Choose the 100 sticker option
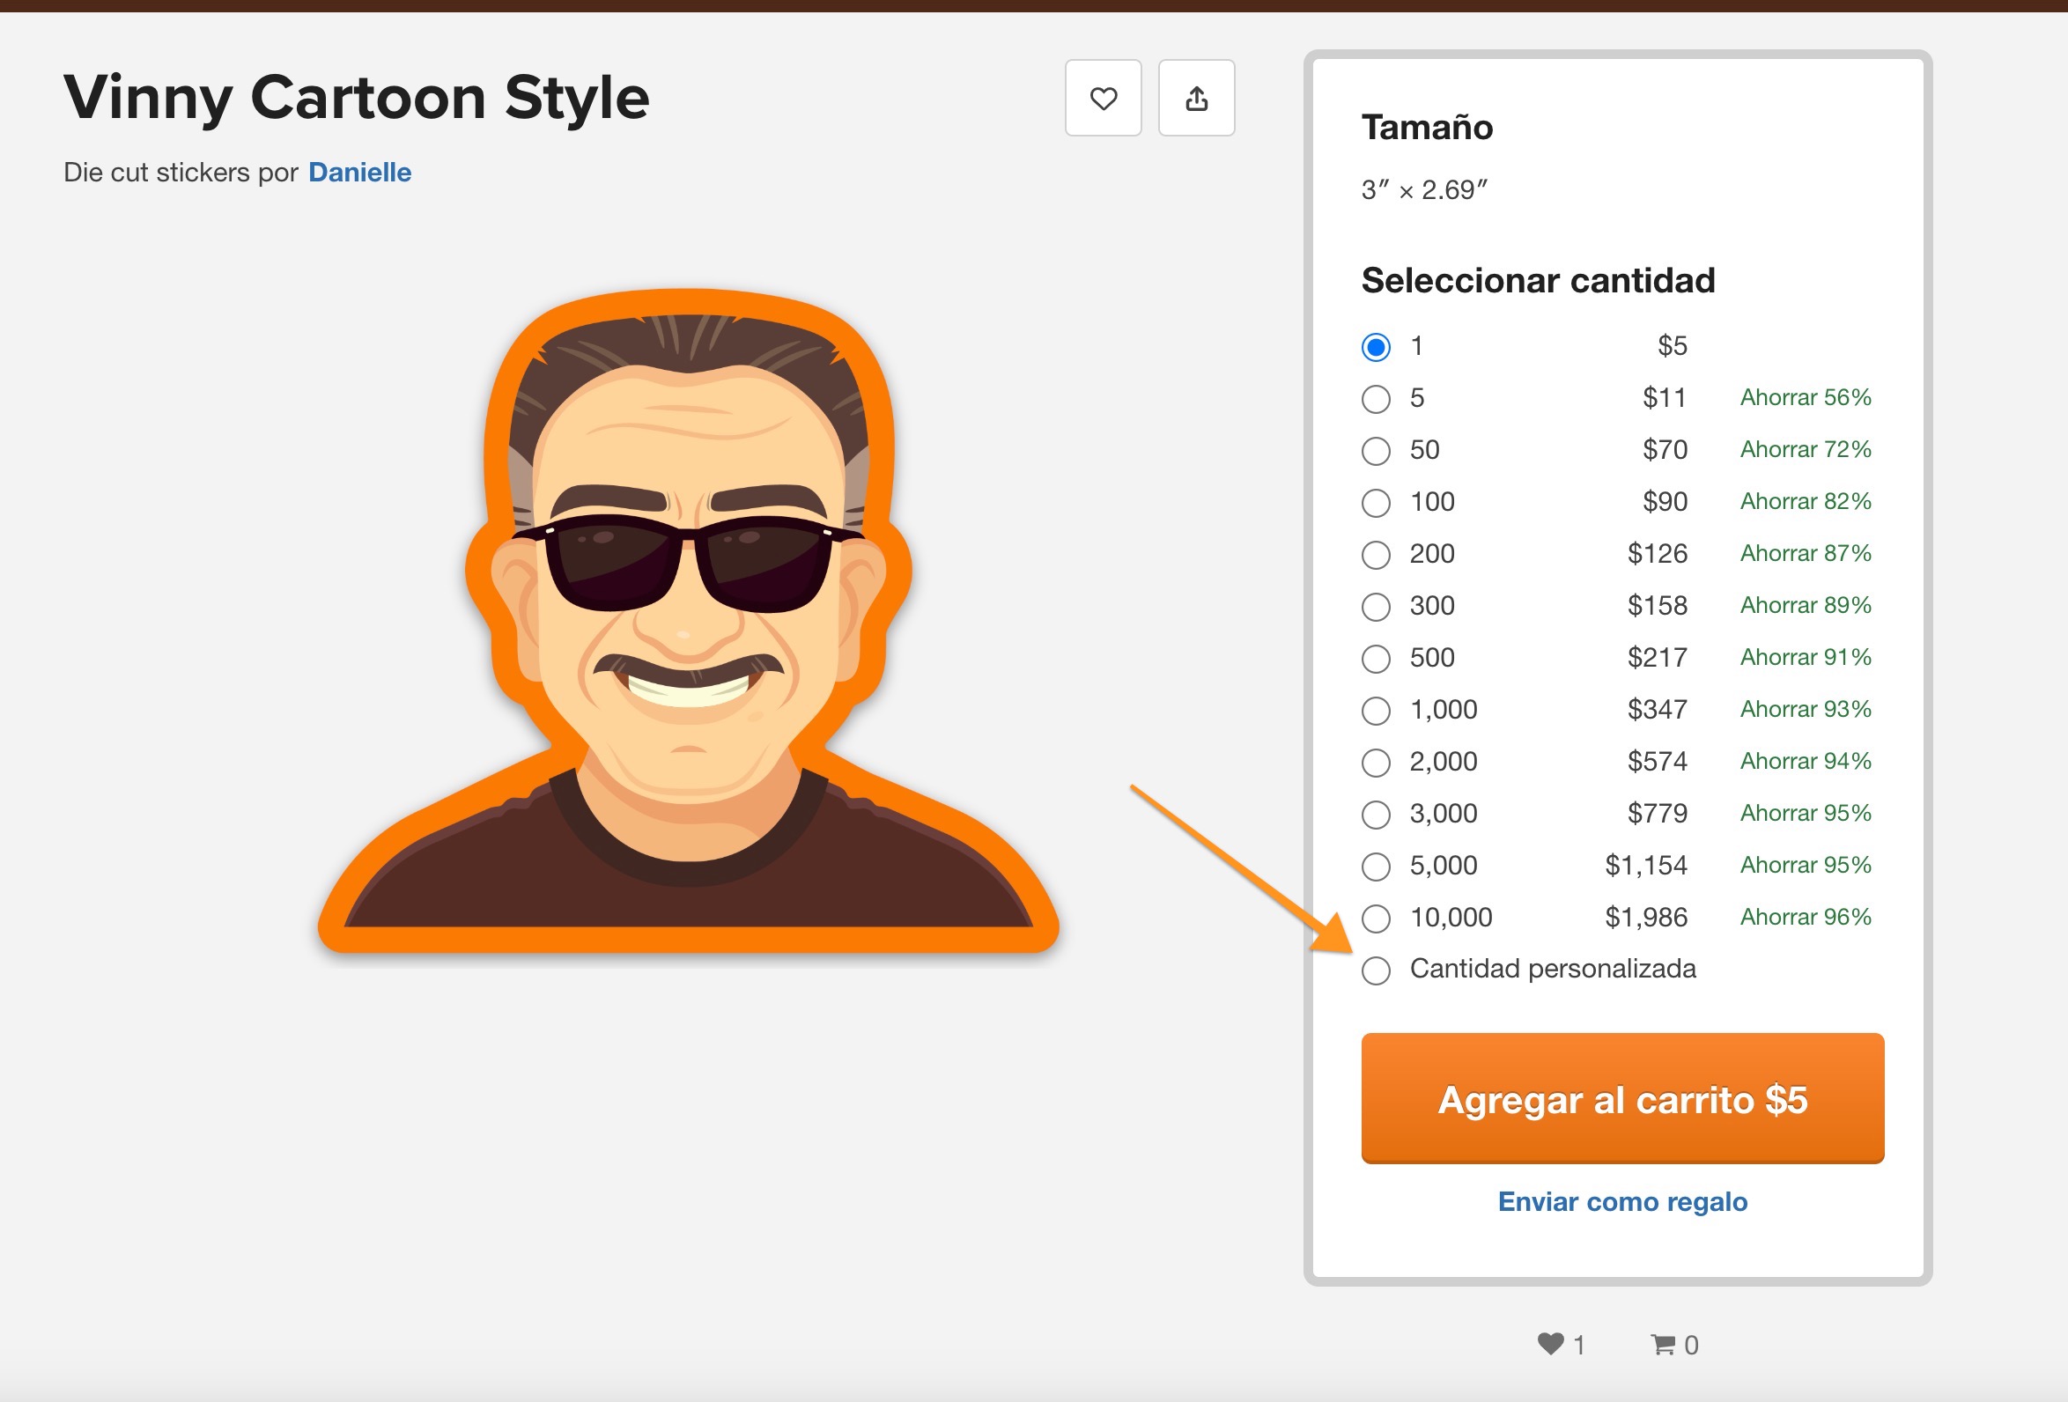The height and width of the screenshot is (1402, 2068). tap(1375, 502)
